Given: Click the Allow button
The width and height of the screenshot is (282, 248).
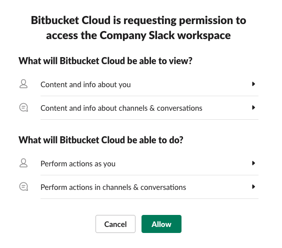Looking at the screenshot, I should 161,224.
